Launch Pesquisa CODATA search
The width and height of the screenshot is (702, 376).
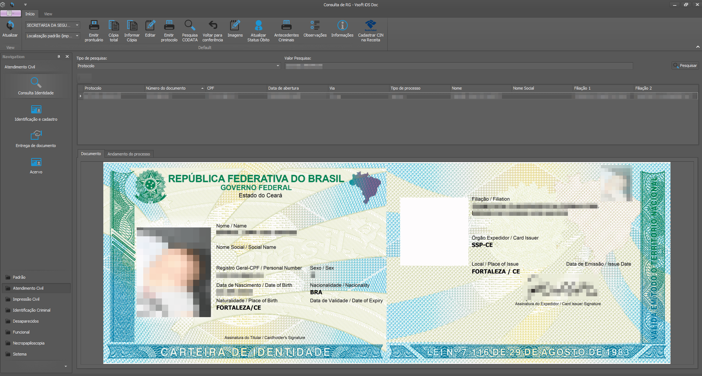pyautogui.click(x=189, y=26)
